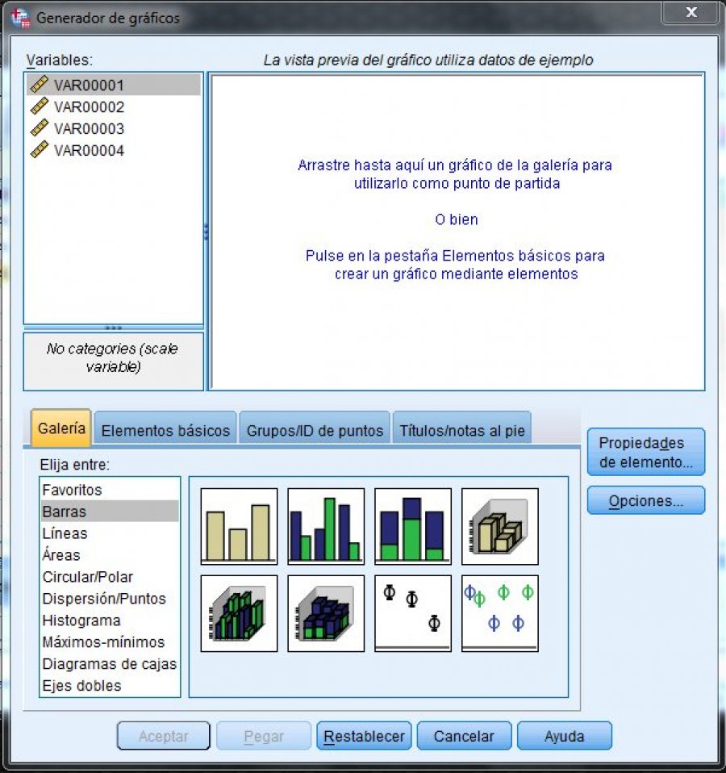Click the splitter between variables and preview
This screenshot has height=773, width=726.
pyautogui.click(x=206, y=232)
